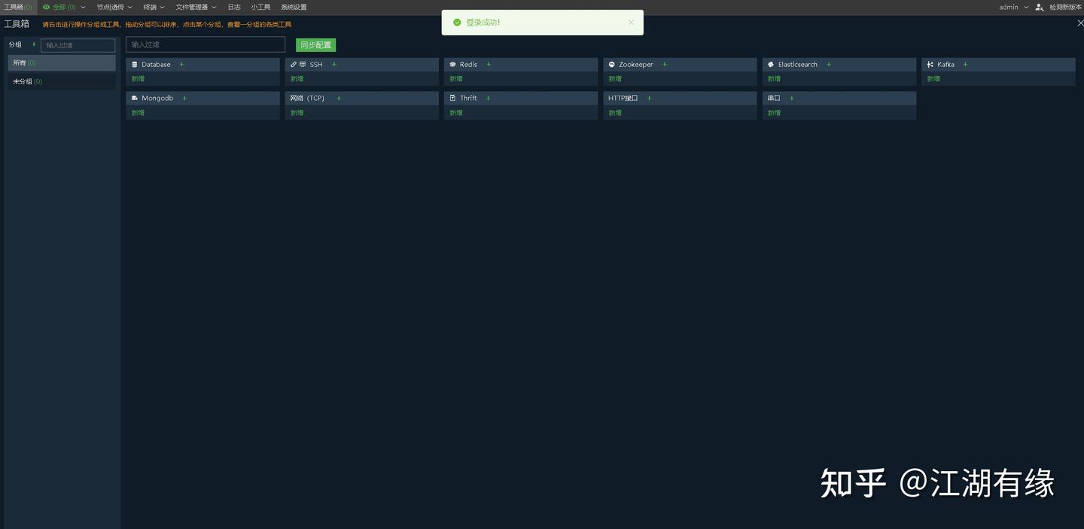Click the plus icon next to 分组
The width and height of the screenshot is (1084, 529).
pos(33,44)
